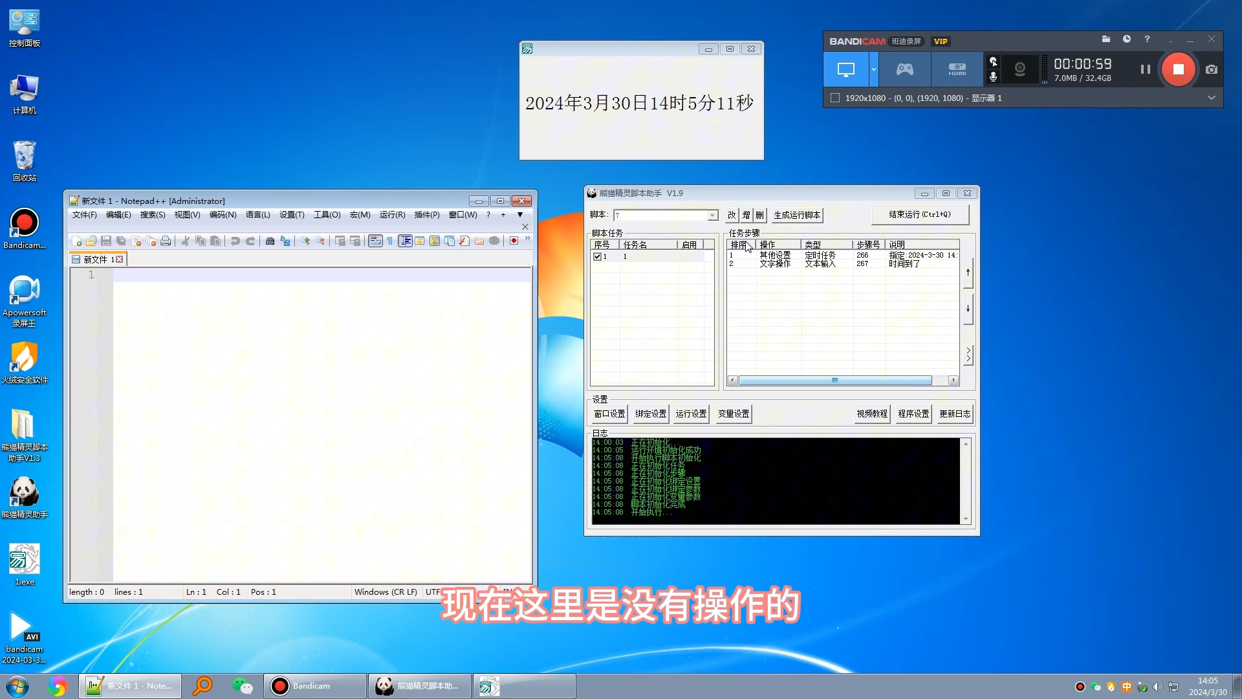Click the task steps horizontal scrollbar thumb

(x=835, y=381)
